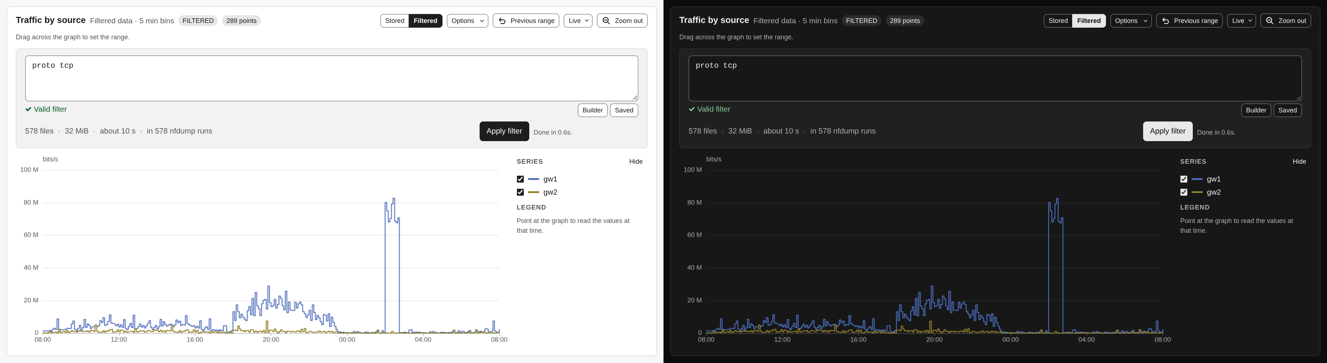Toggle gw1 series checkbox in dark panel

tap(1184, 179)
